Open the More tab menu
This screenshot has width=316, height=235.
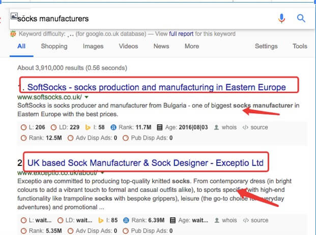[192, 46]
